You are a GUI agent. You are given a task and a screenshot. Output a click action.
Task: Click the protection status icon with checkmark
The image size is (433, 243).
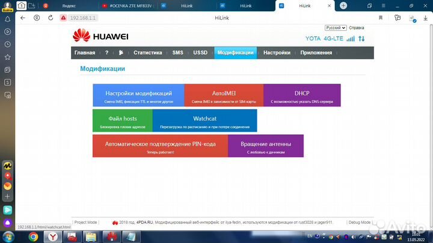tap(413, 19)
